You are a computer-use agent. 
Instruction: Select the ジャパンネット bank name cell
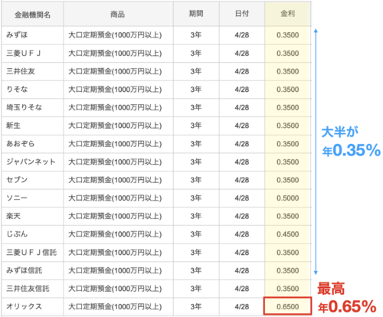pyautogui.click(x=32, y=162)
